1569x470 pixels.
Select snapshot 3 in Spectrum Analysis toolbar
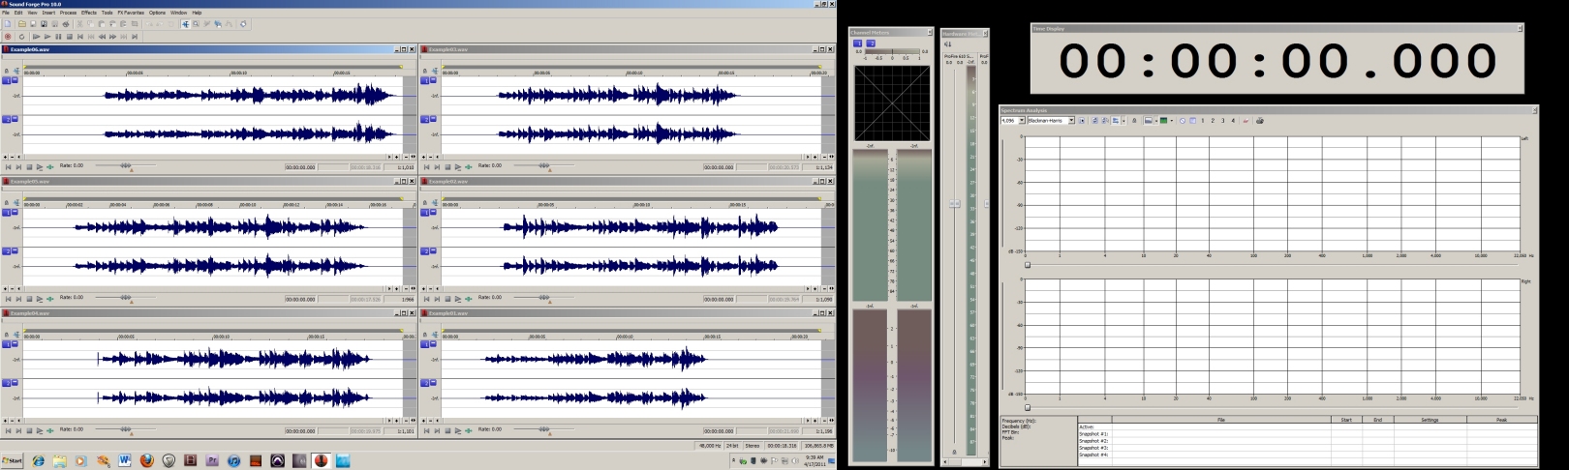(x=1222, y=121)
